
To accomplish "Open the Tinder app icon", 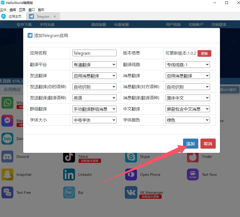I will point(193,157).
